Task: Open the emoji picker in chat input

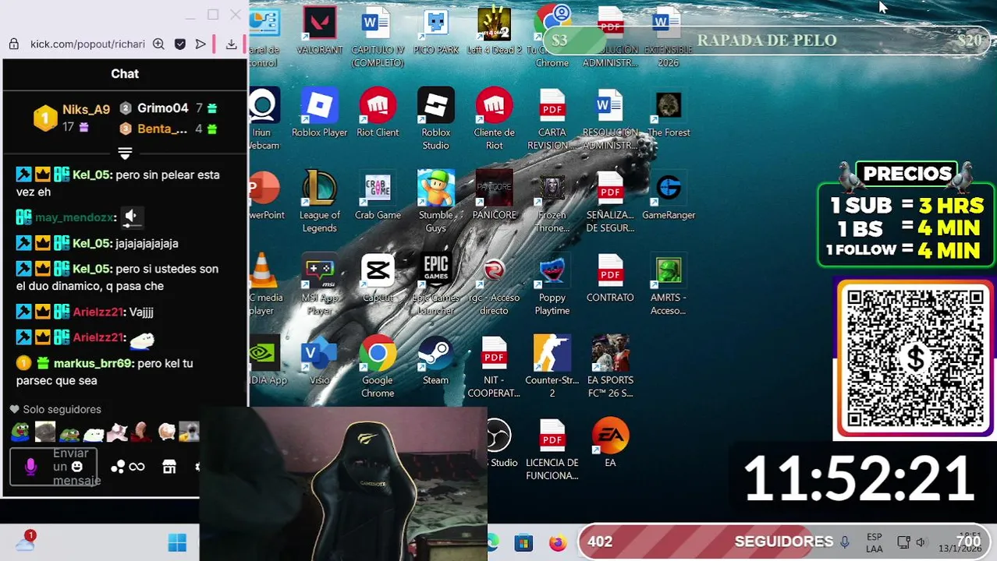Action: pos(76,467)
